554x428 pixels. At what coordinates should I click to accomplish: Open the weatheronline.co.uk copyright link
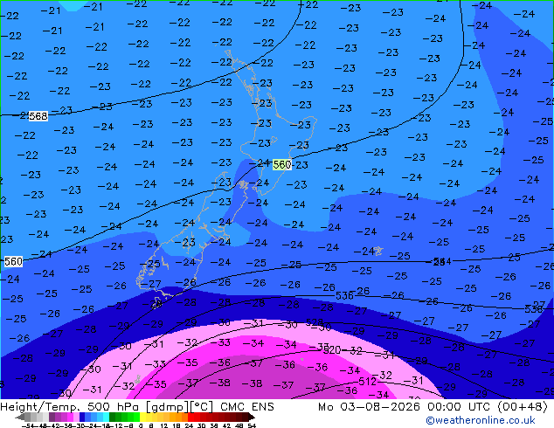[480, 420]
